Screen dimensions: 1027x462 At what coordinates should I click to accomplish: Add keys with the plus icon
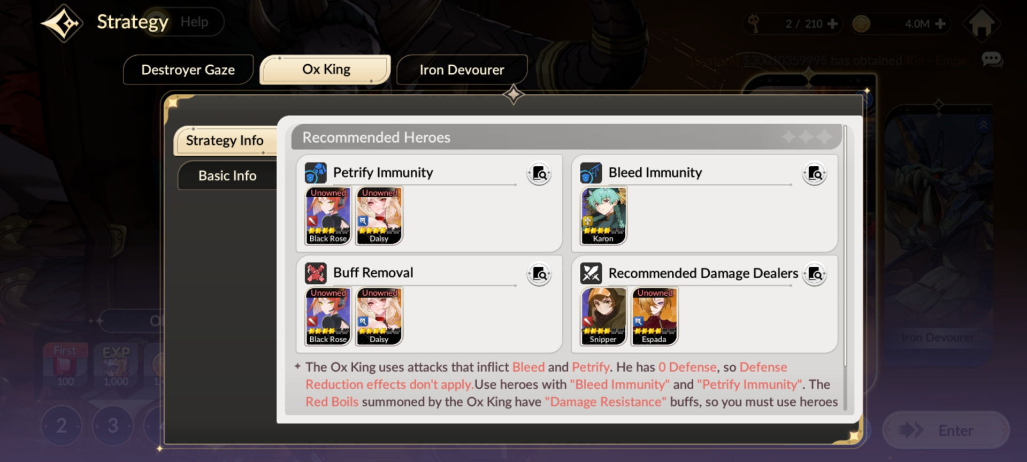click(832, 24)
